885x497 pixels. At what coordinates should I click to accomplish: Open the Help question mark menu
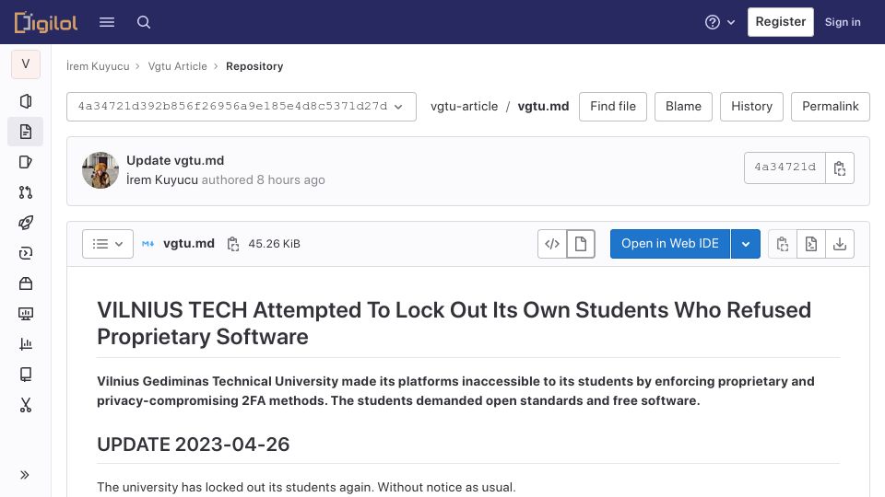click(x=720, y=22)
